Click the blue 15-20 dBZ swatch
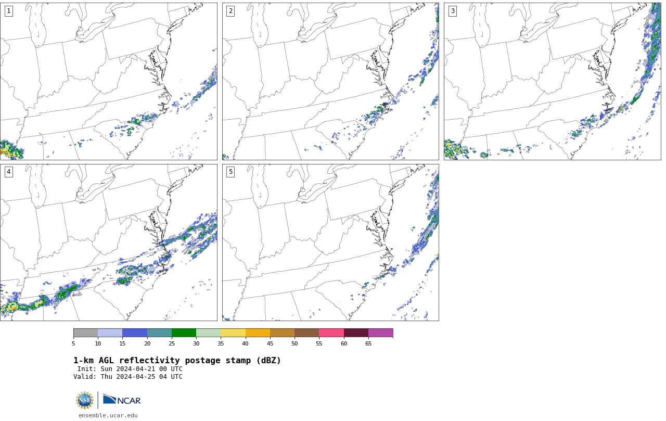Image resolution: width=666 pixels, height=421 pixels. (x=135, y=333)
